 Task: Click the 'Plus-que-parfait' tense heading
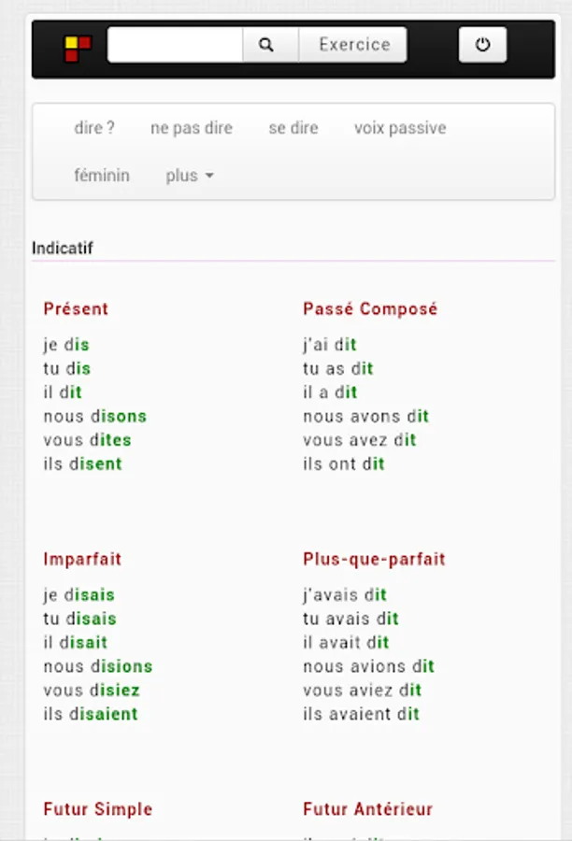374,560
